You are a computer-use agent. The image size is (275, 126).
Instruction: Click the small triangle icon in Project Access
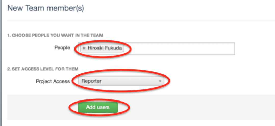[x=160, y=81]
